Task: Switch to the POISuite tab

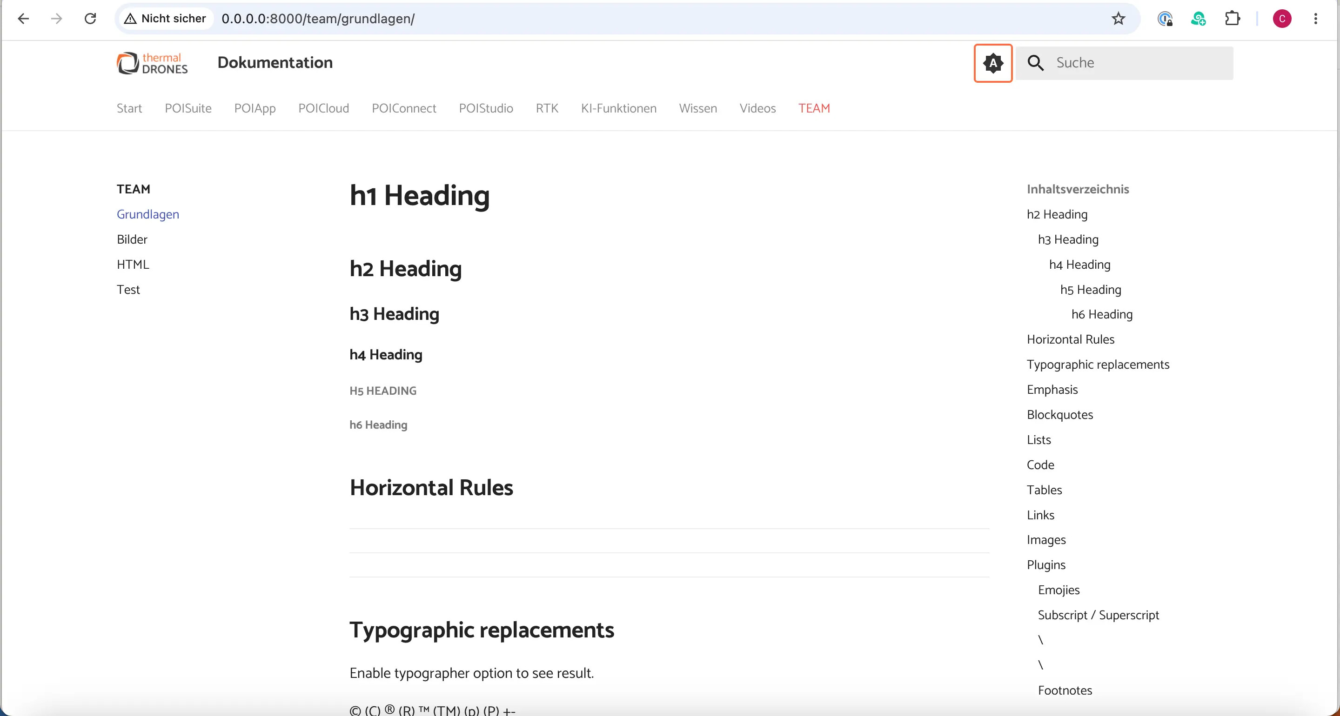Action: [188, 108]
